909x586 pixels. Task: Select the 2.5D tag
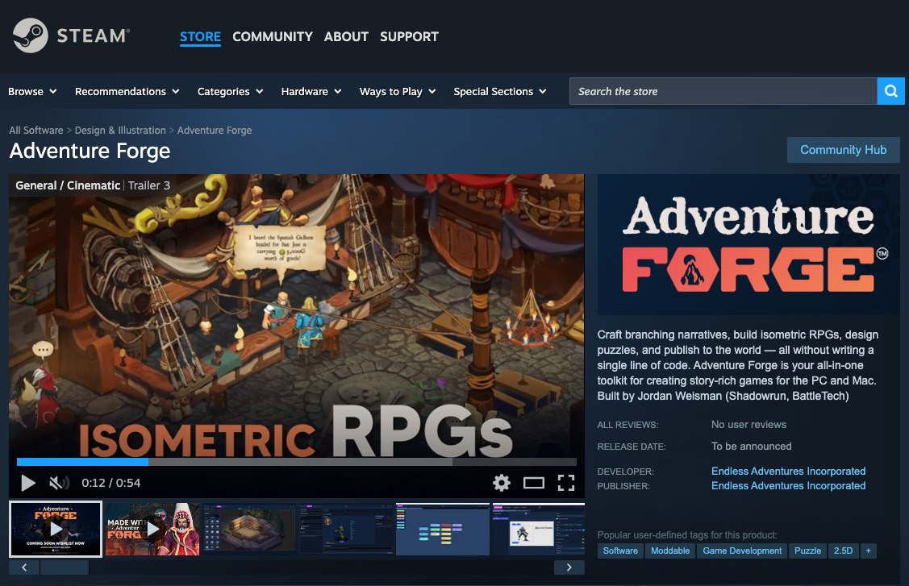[x=844, y=551]
